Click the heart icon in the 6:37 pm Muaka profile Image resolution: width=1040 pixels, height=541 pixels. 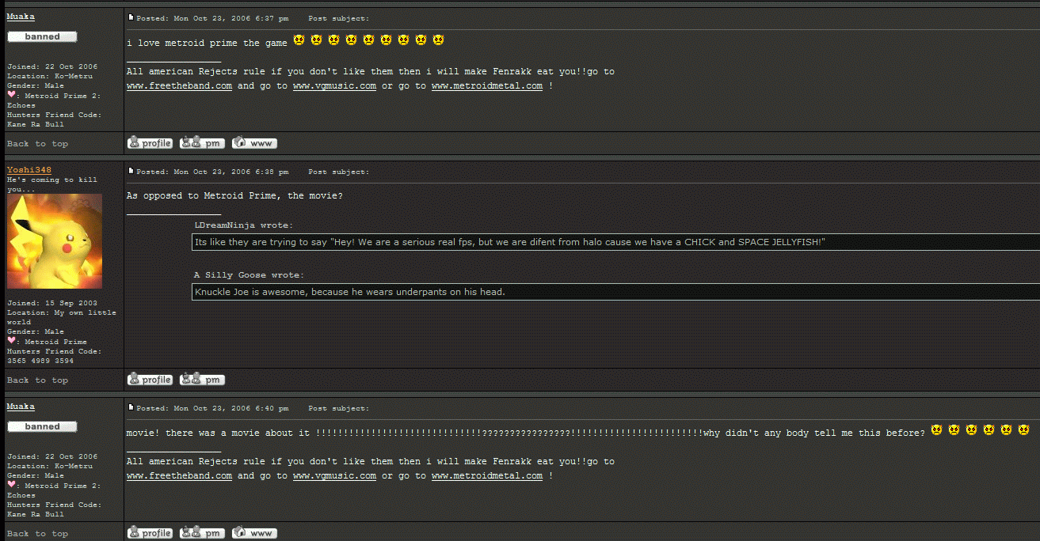[11, 95]
